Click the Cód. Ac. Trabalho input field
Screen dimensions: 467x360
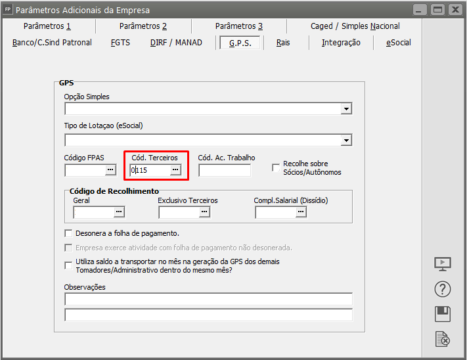pyautogui.click(x=225, y=171)
